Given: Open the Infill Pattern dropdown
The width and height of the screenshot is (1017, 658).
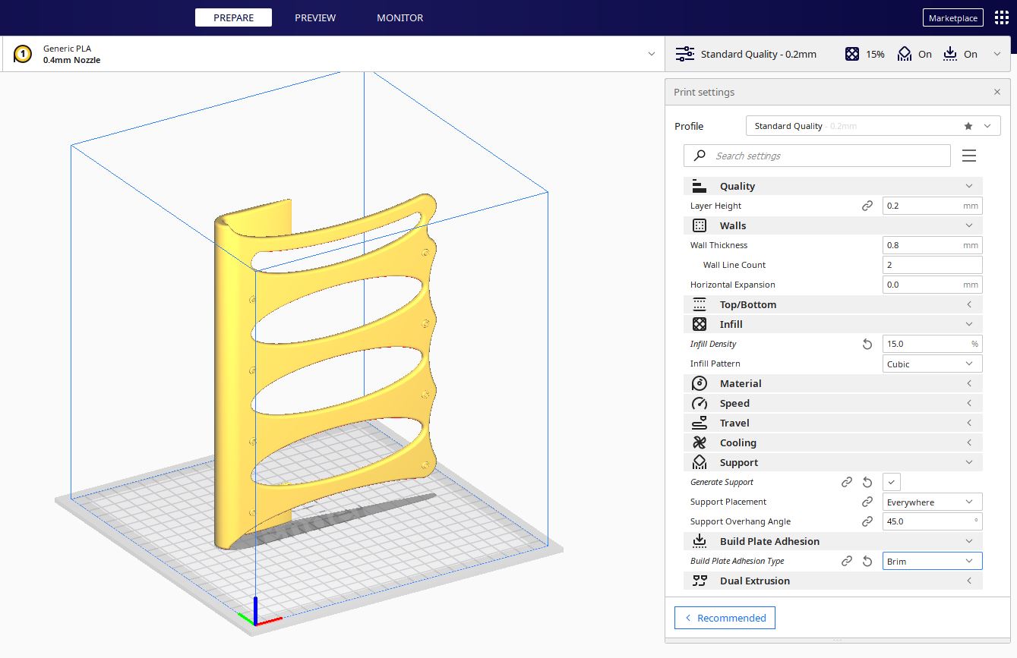Looking at the screenshot, I should click(932, 364).
